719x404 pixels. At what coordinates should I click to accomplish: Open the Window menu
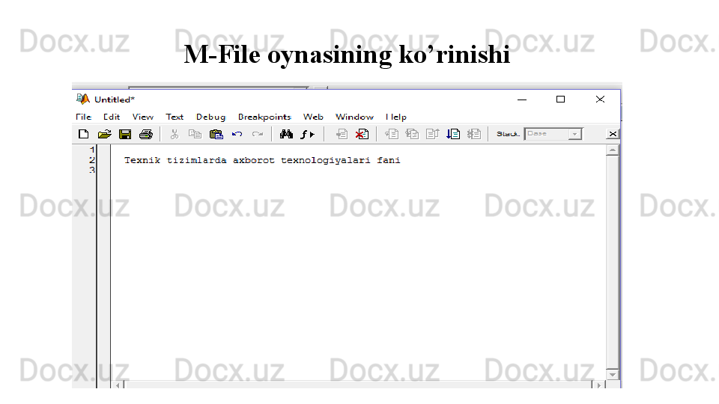pyautogui.click(x=354, y=117)
